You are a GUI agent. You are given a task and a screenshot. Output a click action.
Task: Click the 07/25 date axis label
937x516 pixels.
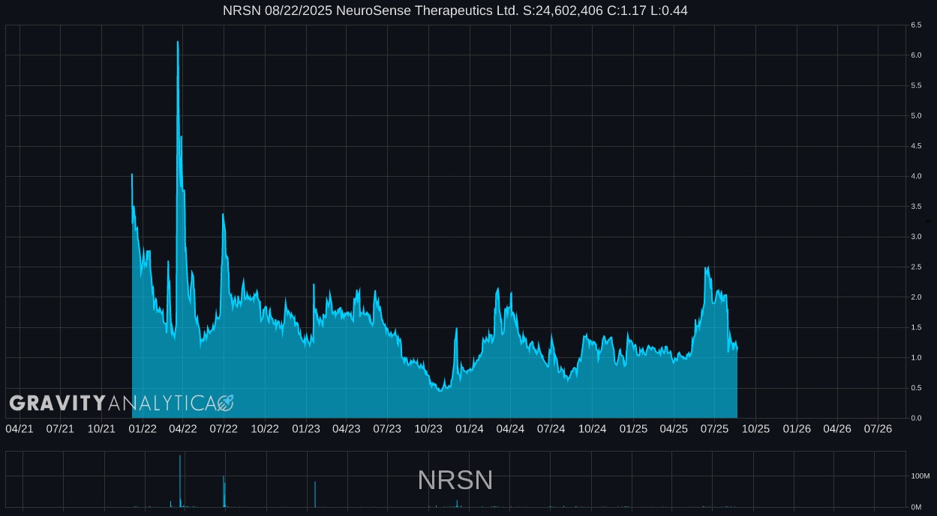(714, 428)
